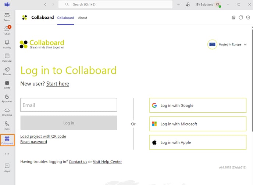
Task: Click the people icon in title bar
Action: coord(188,4)
